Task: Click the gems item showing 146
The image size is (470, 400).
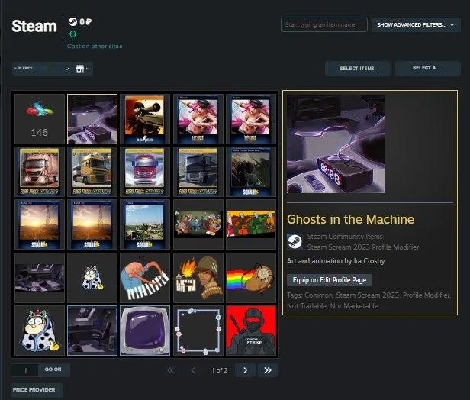Action: click(40, 119)
